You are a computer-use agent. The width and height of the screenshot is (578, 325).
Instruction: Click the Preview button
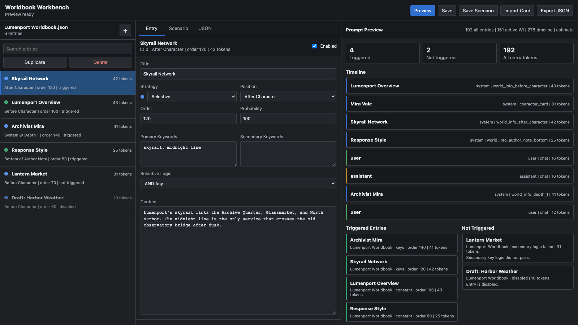click(x=423, y=10)
